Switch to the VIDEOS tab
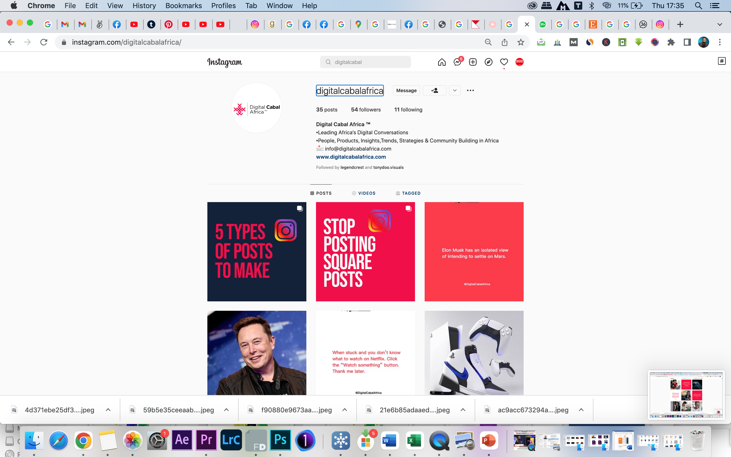Screen dimensions: 731x457 [364, 193]
